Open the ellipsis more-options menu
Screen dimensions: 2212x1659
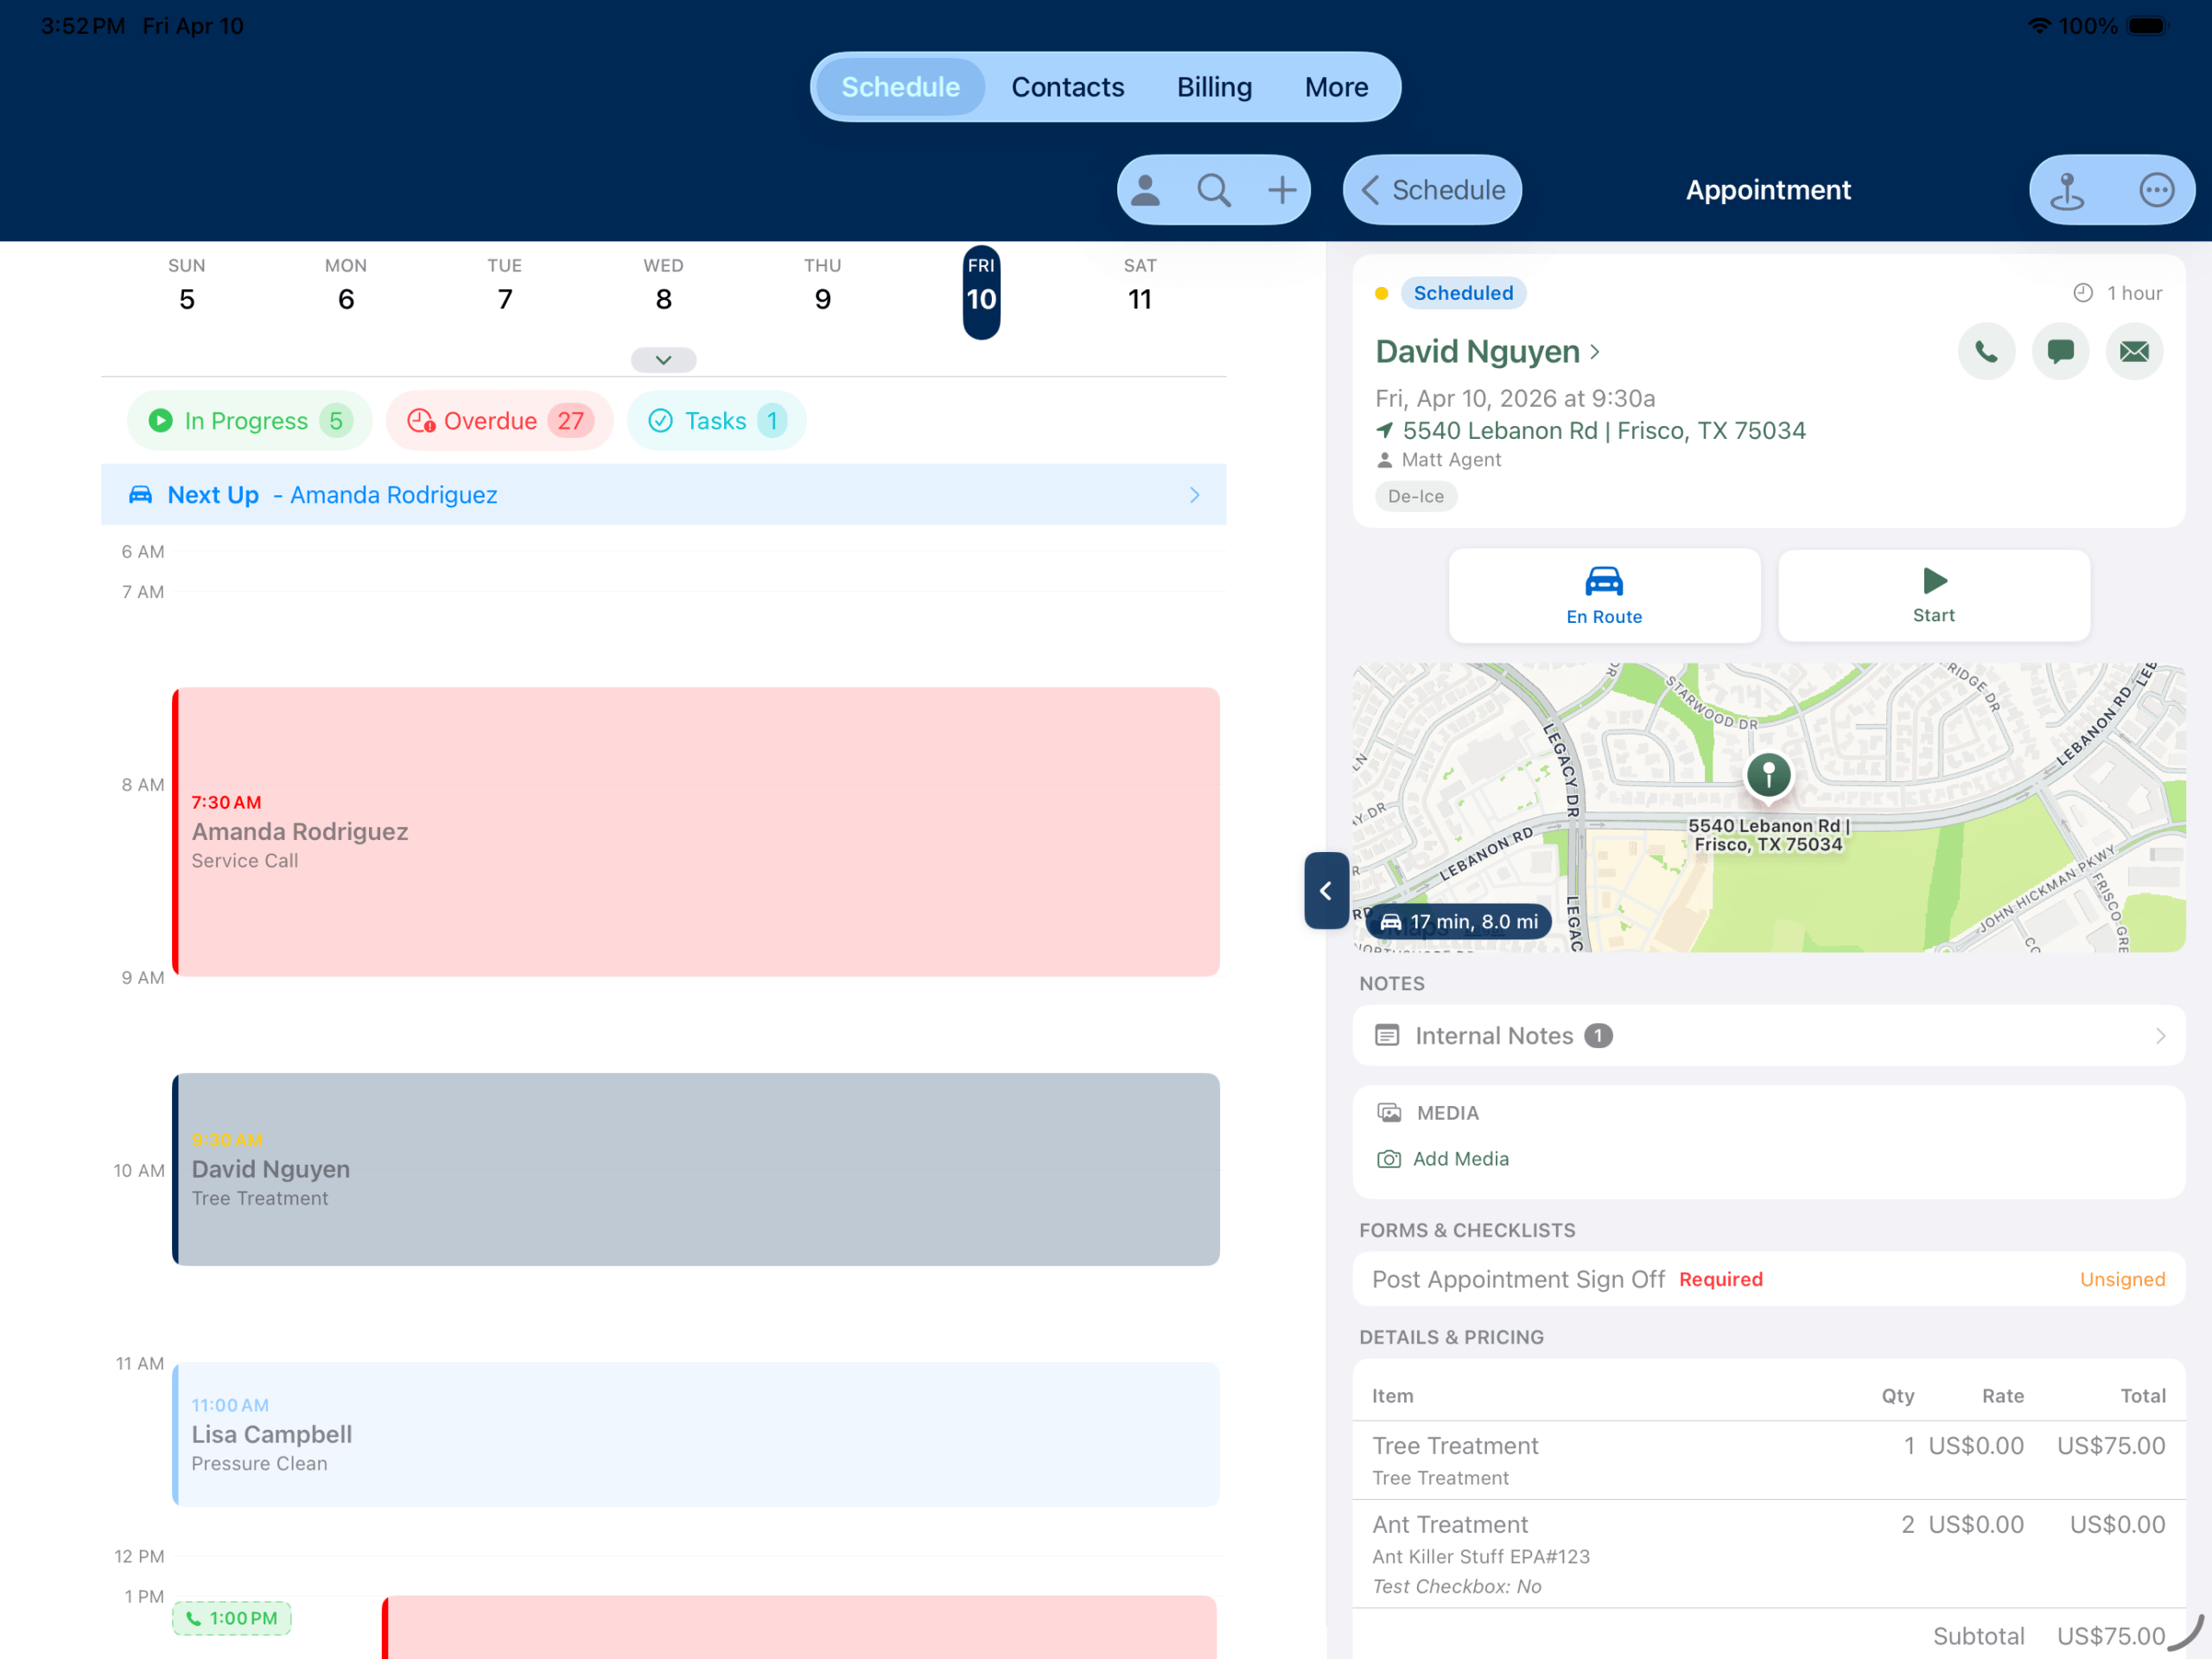[x=2156, y=190]
